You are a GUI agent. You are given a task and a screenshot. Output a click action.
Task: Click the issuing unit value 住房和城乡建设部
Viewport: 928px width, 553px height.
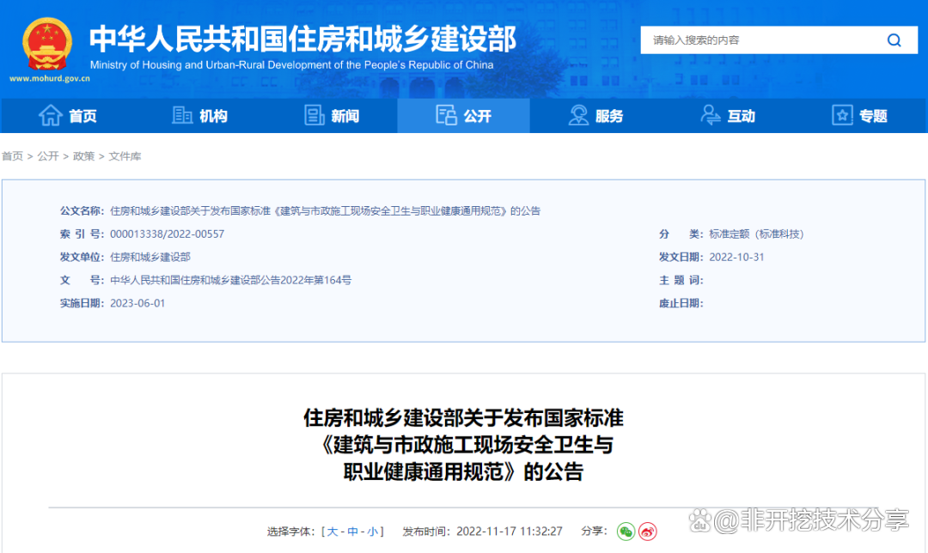(x=150, y=258)
